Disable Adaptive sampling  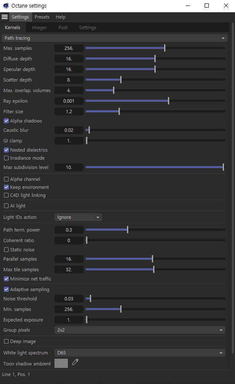pos(6,289)
